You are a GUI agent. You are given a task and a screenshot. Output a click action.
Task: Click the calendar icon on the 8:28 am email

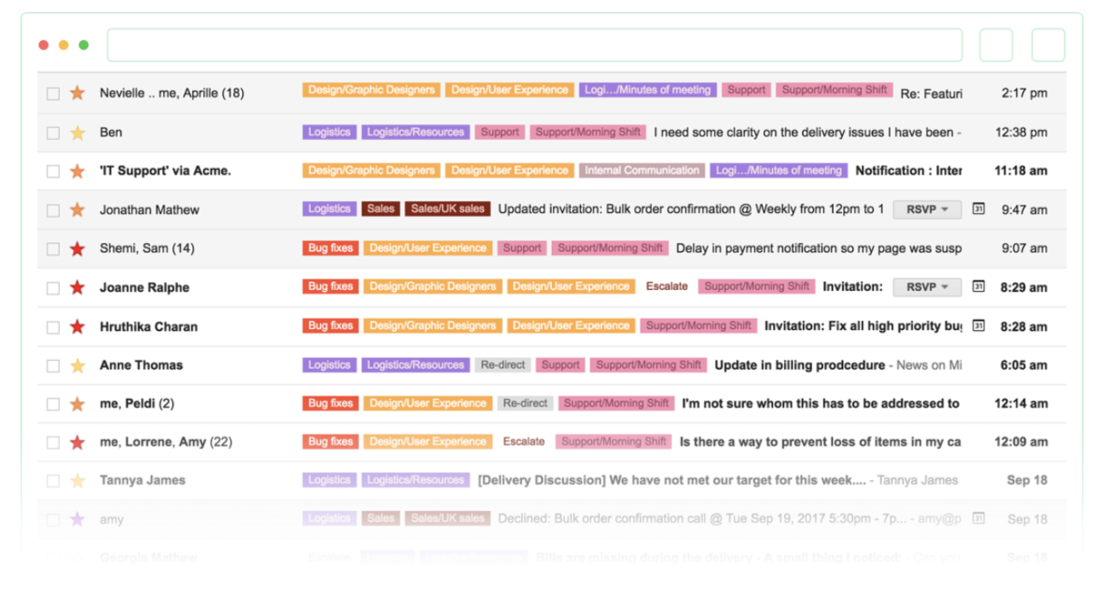(x=979, y=326)
